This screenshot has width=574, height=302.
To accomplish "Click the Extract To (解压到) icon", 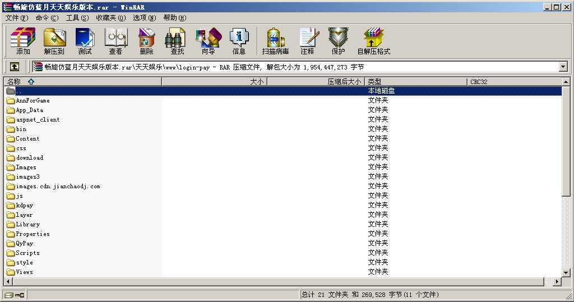I will click(x=54, y=41).
